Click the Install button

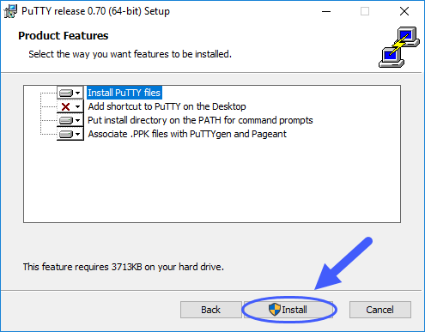coord(288,310)
